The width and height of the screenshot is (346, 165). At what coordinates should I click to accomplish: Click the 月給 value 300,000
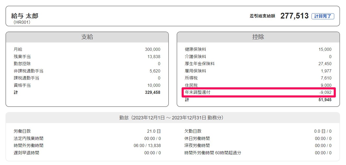point(152,49)
